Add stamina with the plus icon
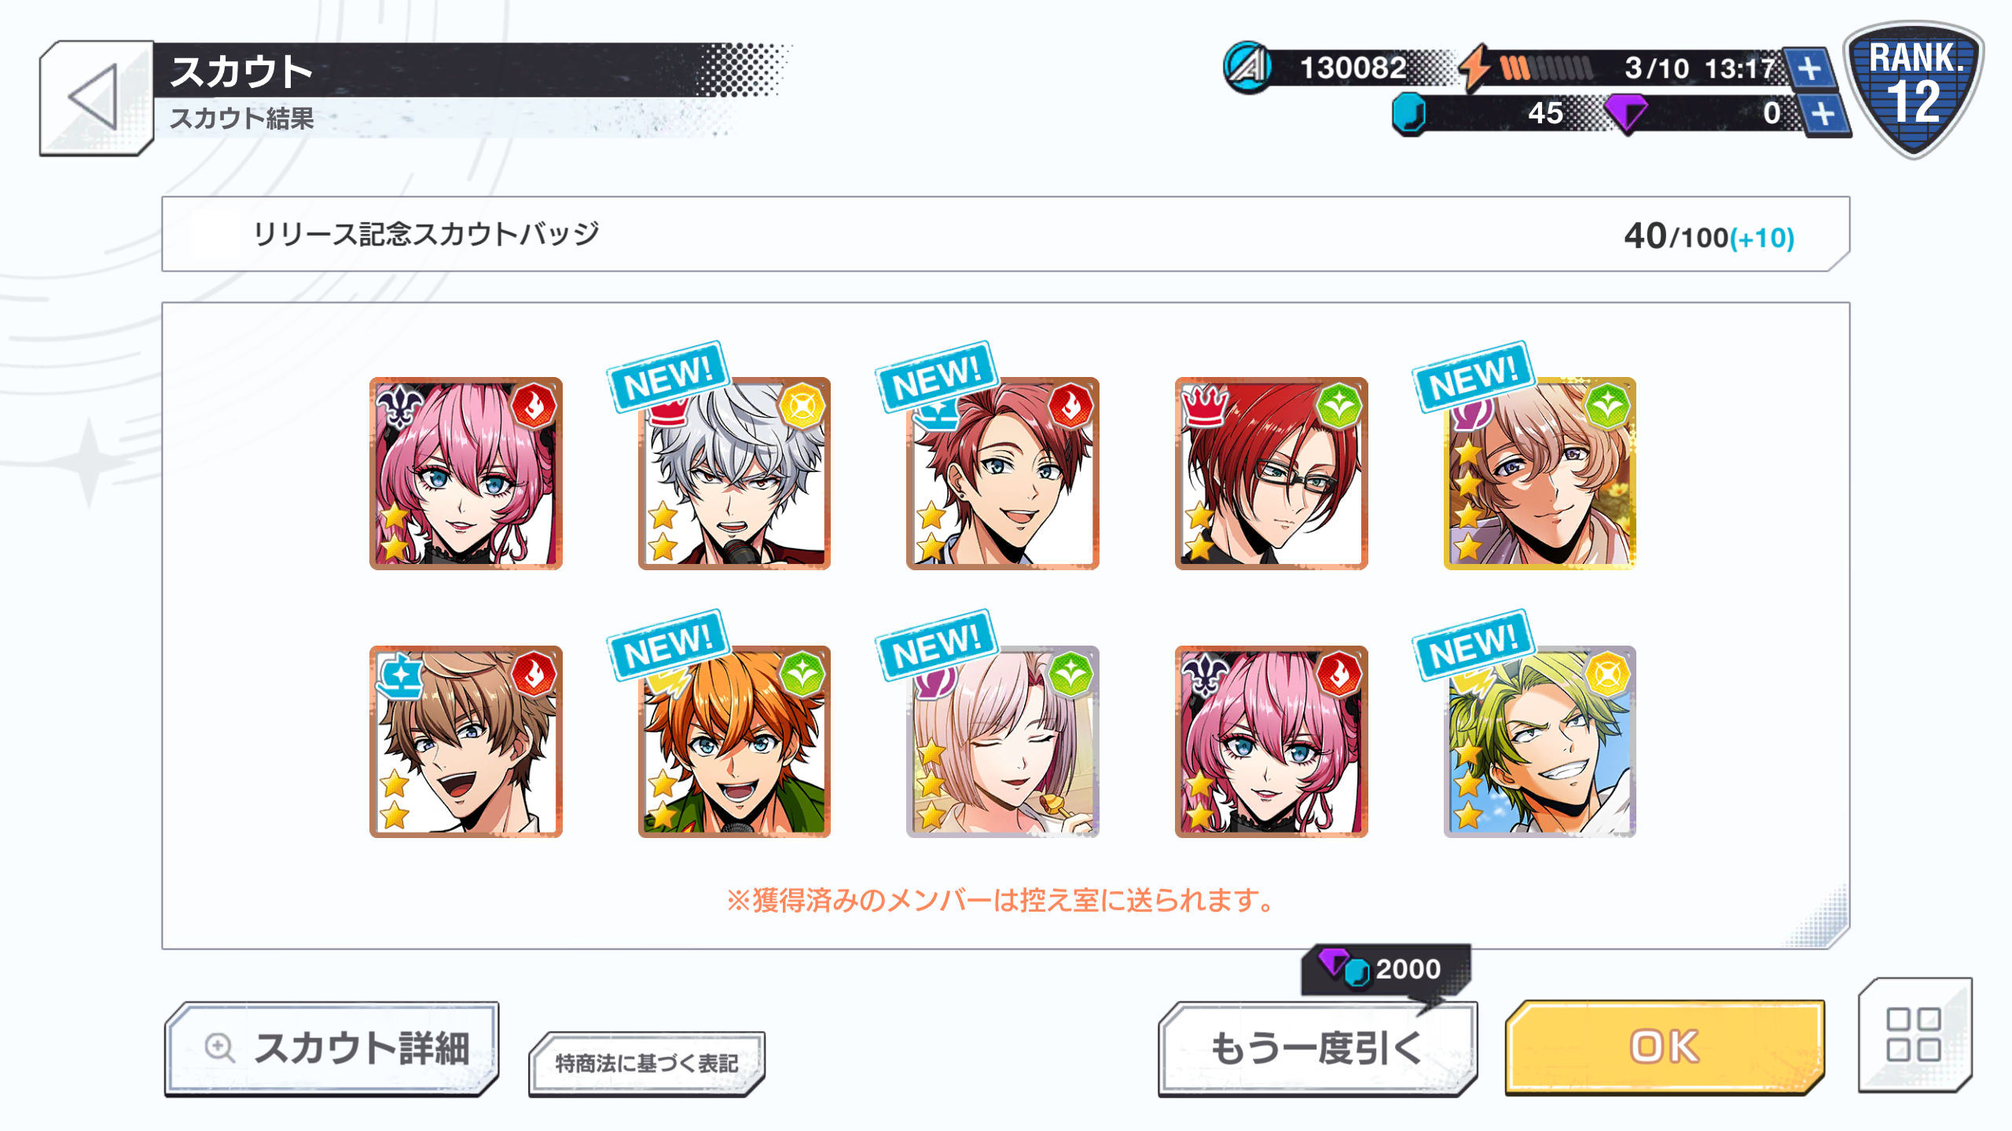 click(1809, 68)
